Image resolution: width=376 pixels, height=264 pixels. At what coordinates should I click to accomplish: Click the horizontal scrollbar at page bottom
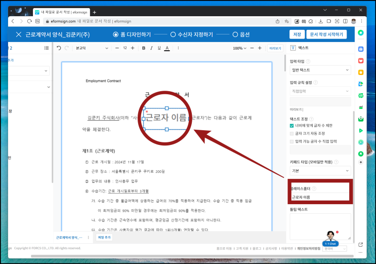pos(192,256)
